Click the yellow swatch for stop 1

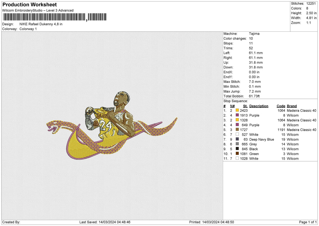237,110
